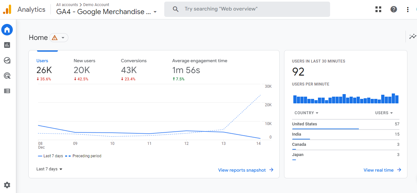The image size is (417, 193).
Task: Open the Advertising sidebar icon
Action: (x=7, y=76)
